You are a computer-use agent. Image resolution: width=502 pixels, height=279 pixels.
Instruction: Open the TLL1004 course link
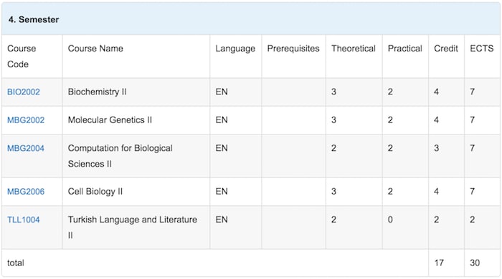pos(24,220)
